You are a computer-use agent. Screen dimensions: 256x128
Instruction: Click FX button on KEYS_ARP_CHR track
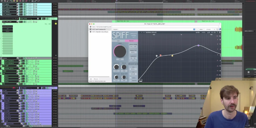[x=24, y=22]
